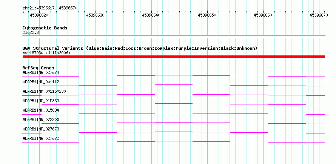Click ruler tick label 45396620
The width and height of the screenshot is (336, 164).
coord(39,15)
